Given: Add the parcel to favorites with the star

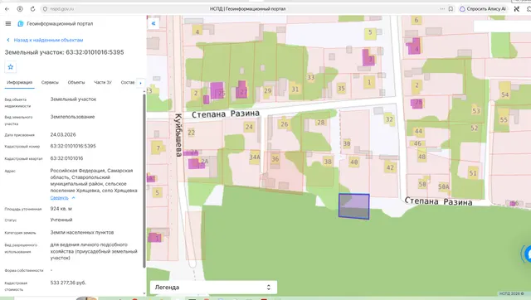Looking at the screenshot, I should pyautogui.click(x=11, y=67).
